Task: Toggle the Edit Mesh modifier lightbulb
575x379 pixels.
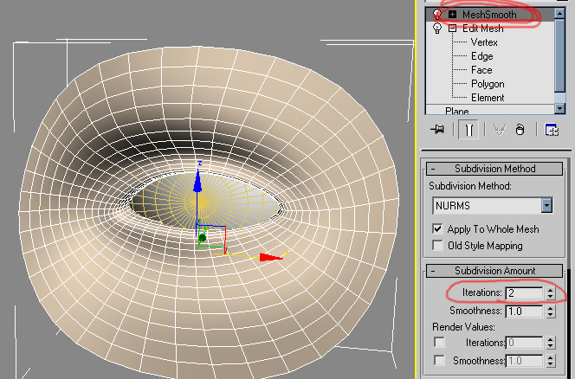Action: point(437,29)
